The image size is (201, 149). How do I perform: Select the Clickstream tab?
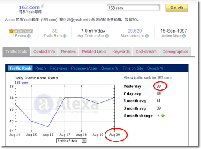click(x=146, y=52)
